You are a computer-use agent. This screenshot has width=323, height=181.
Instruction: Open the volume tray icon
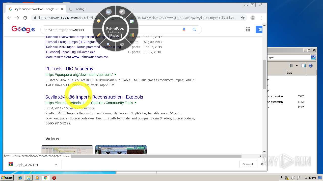293,178
